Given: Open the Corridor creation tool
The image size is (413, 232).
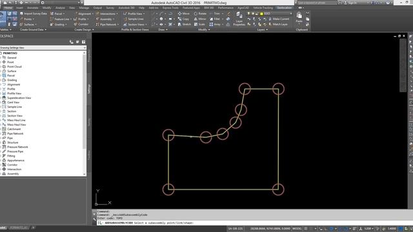Looking at the screenshot, I should pyautogui.click(x=81, y=24).
